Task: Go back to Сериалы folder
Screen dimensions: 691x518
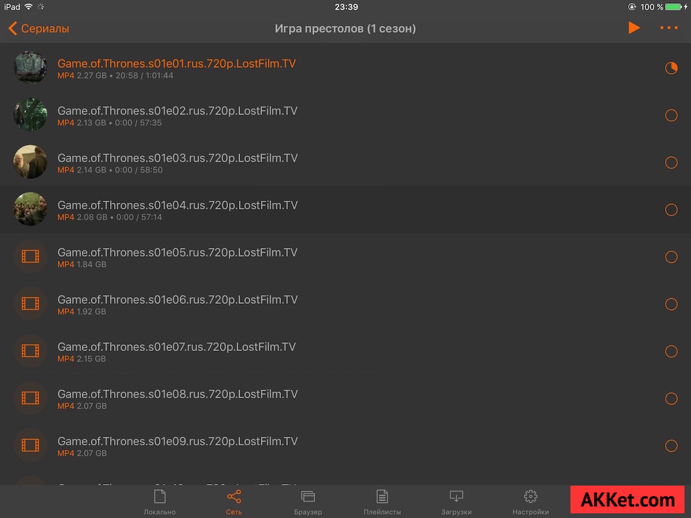Action: pos(39,28)
